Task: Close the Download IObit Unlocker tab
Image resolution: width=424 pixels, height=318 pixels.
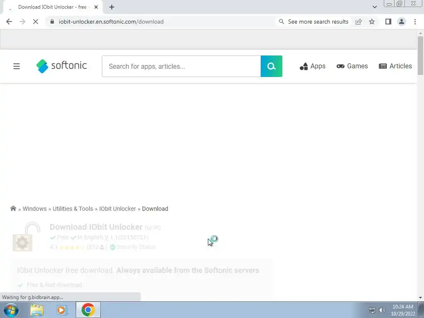Action: (96, 7)
